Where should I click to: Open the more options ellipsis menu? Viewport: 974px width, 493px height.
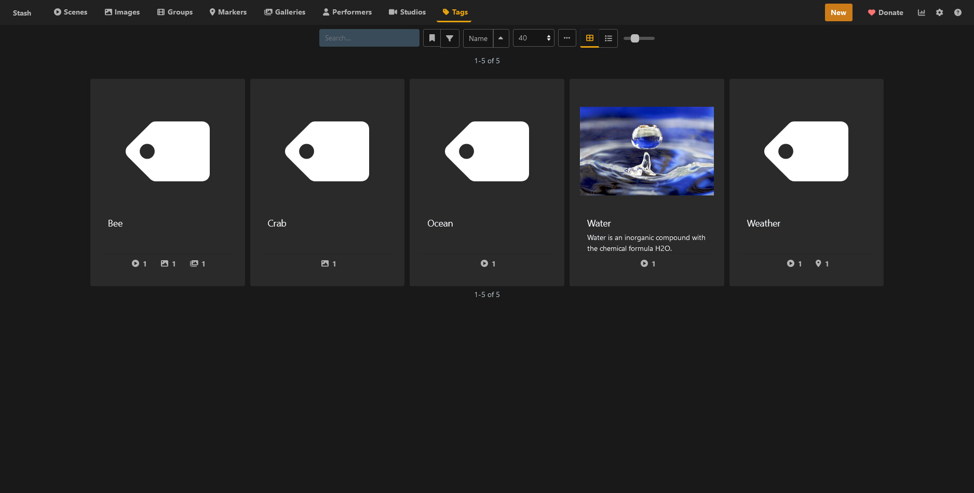567,38
